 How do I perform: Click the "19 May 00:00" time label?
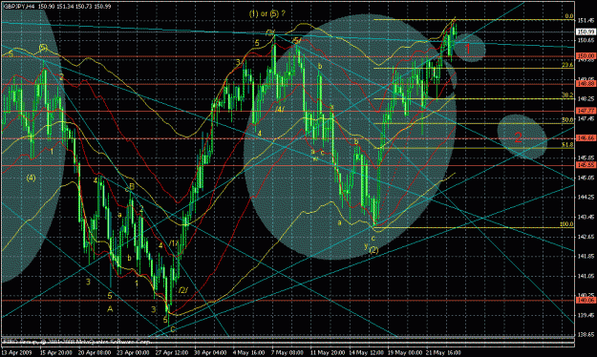(x=404, y=353)
